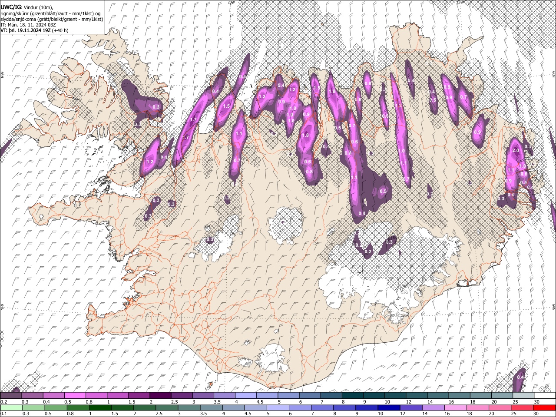Click the snow swatch between 4 and 4.5
Image resolution: width=556 pixels, height=417 pixels.
click(245, 395)
